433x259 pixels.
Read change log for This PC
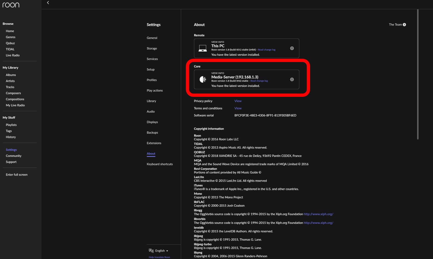pyautogui.click(x=267, y=50)
